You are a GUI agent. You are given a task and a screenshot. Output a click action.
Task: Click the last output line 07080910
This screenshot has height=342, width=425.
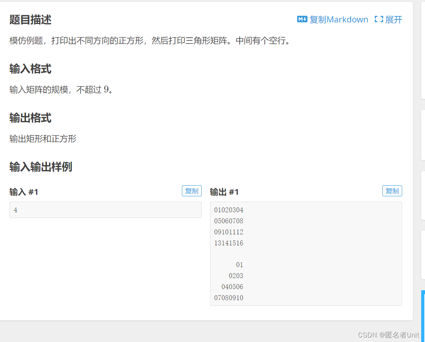tap(229, 298)
